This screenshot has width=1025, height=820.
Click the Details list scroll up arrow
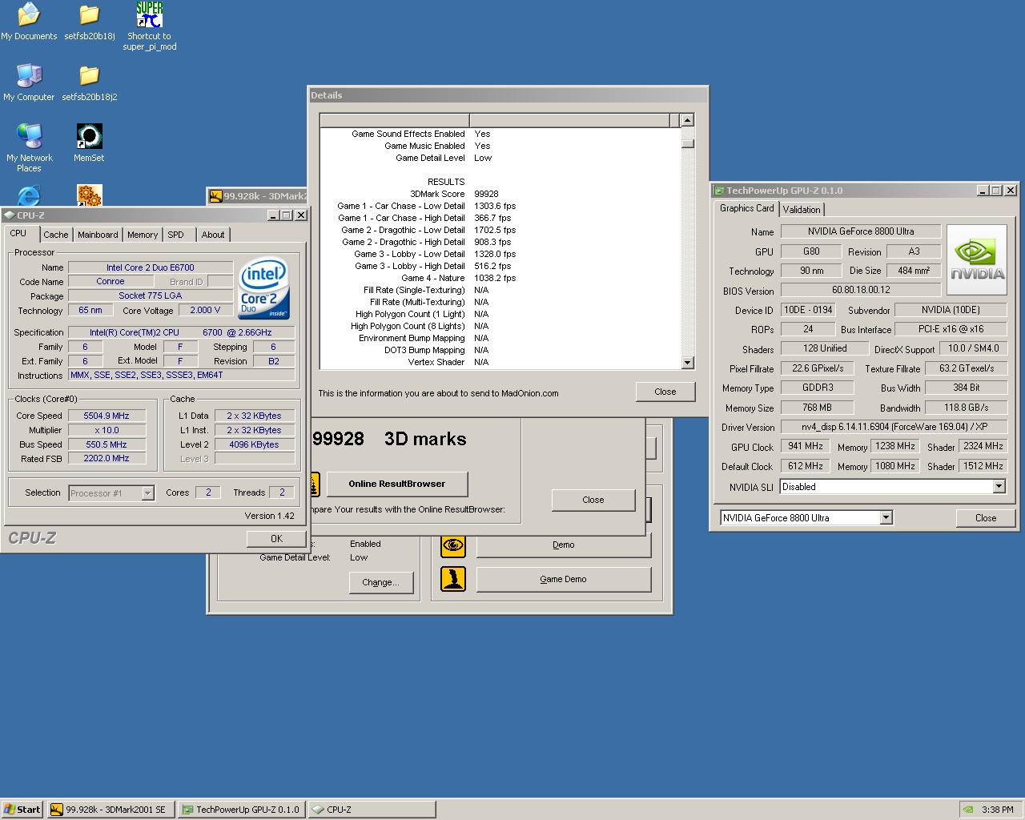(687, 120)
